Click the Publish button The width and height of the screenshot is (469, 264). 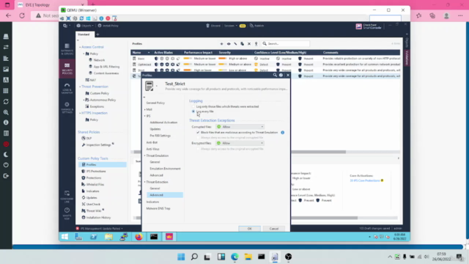pos(257,26)
